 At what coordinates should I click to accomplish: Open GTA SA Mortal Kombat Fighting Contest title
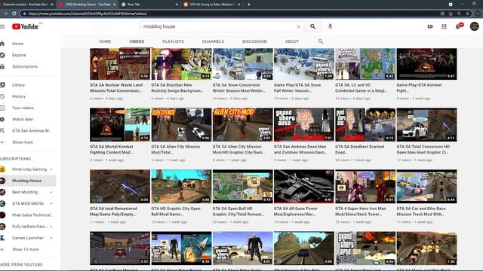pyautogui.click(x=112, y=150)
